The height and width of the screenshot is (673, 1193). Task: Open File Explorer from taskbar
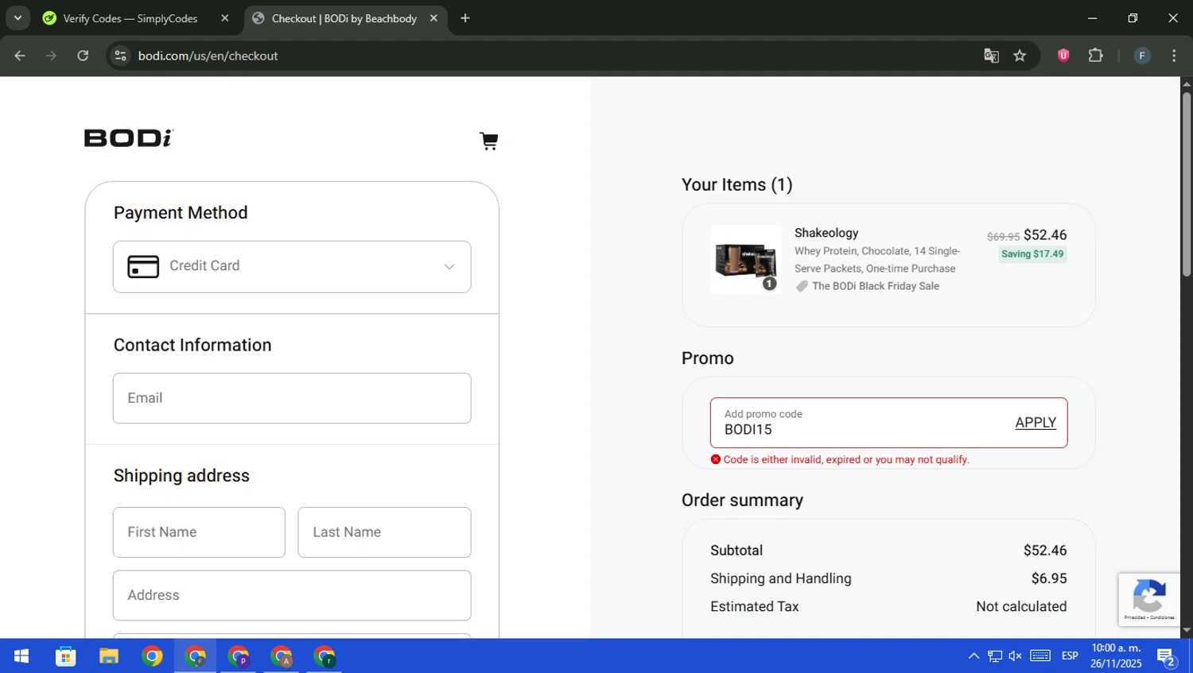coord(108,656)
